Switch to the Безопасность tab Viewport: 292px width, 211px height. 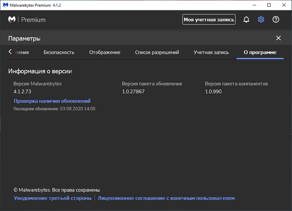coord(59,52)
